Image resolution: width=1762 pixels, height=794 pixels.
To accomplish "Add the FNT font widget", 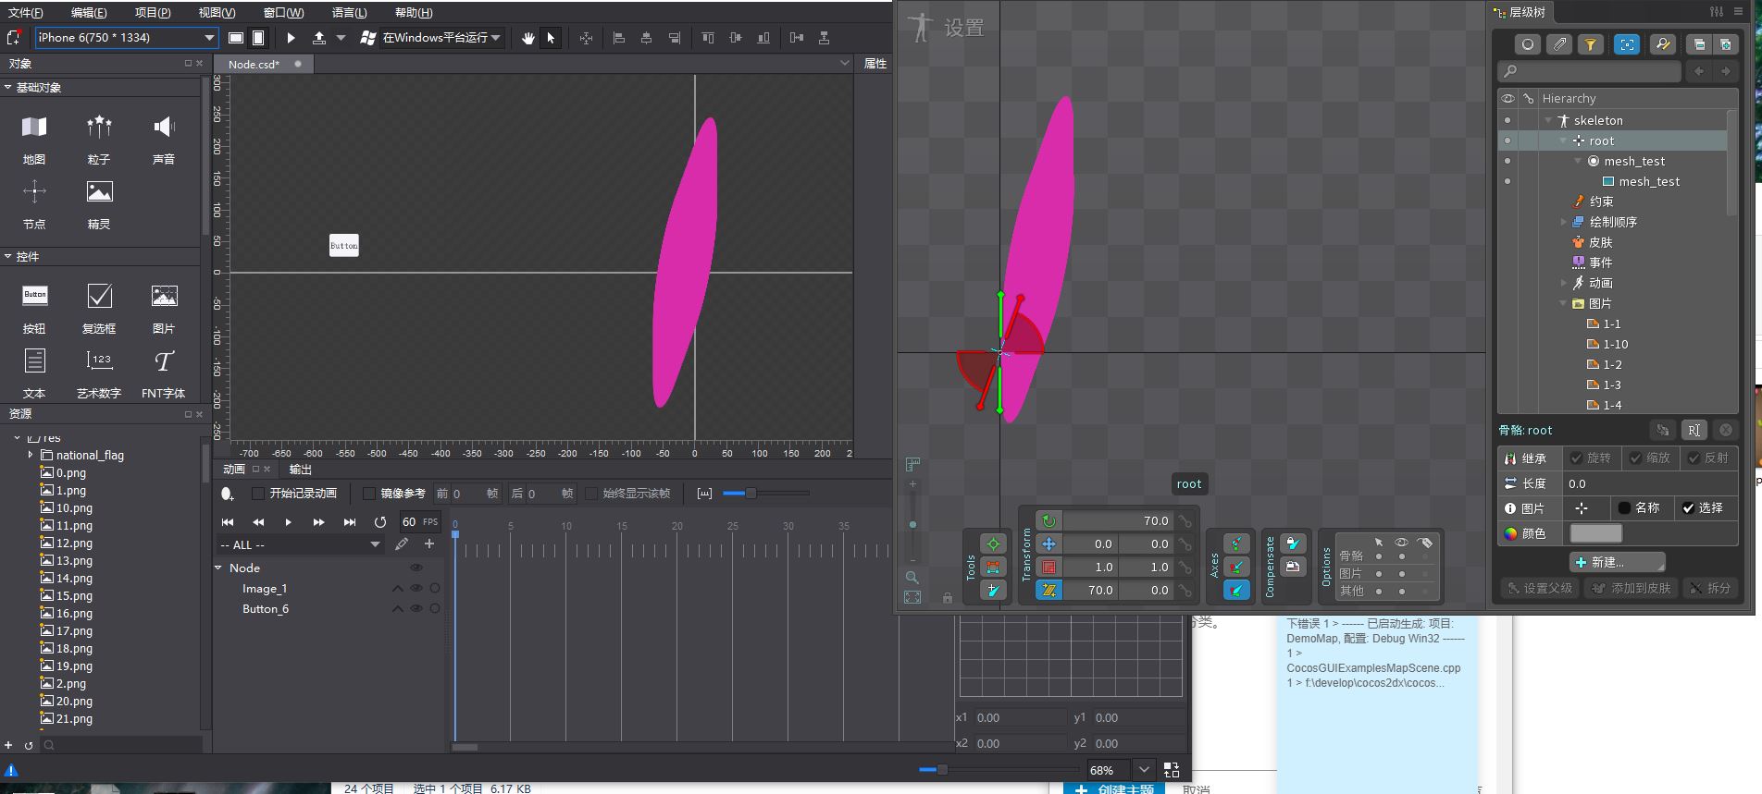I will 164,373.
